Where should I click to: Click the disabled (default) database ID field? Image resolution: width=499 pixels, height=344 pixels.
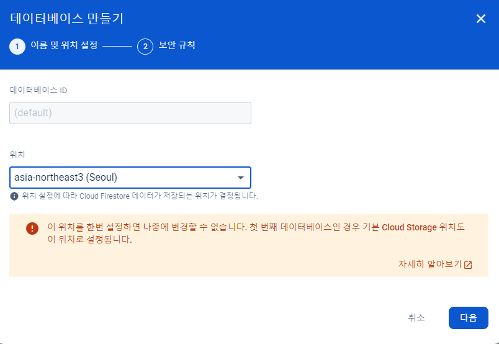[x=130, y=113]
